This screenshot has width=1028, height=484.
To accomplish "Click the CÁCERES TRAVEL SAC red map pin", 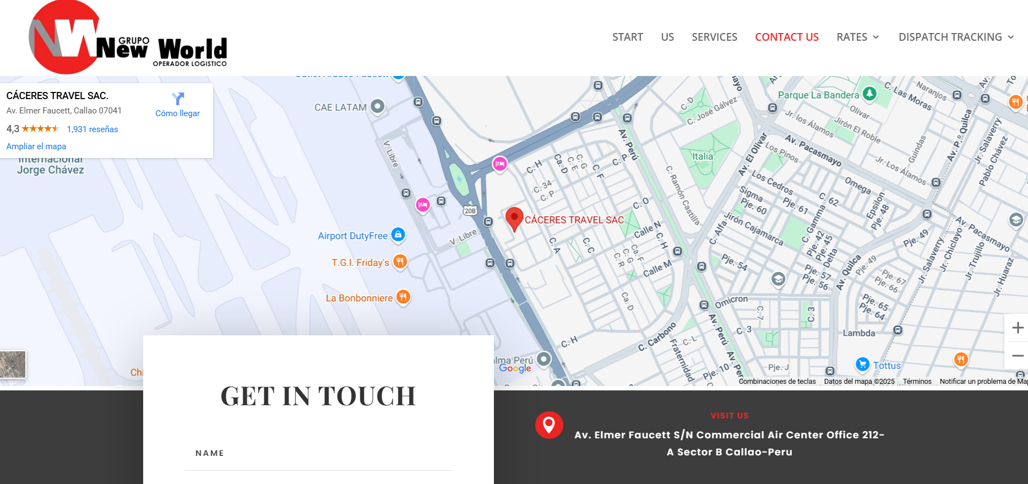I will [514, 220].
